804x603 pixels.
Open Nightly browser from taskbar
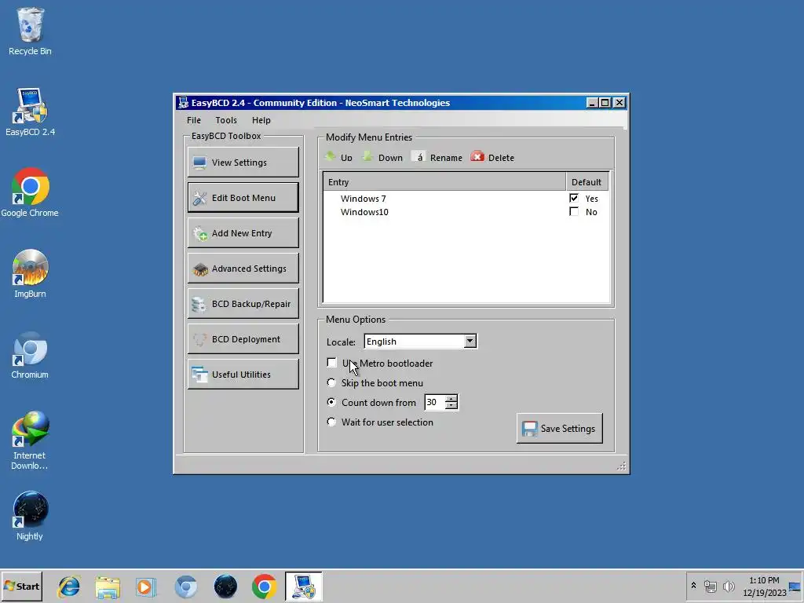(225, 587)
